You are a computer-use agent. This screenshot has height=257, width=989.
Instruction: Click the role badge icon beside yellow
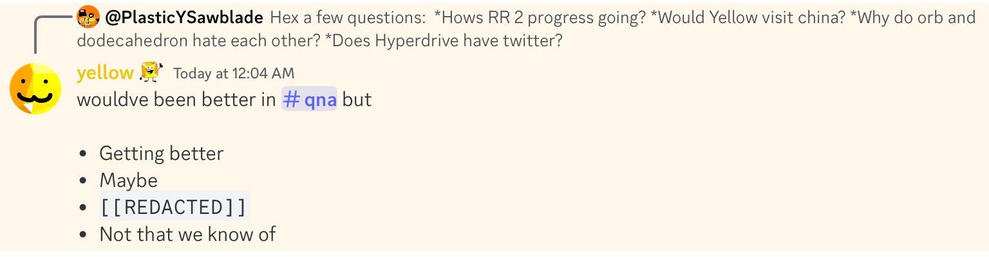coord(151,72)
